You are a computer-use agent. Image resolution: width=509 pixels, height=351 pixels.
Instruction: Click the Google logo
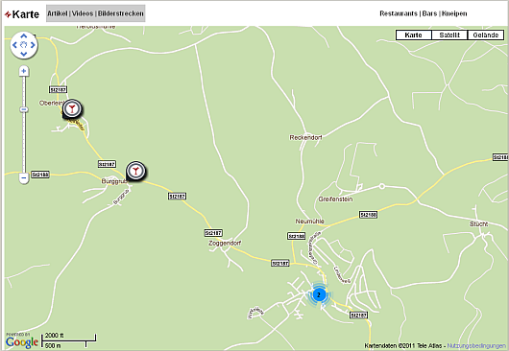click(x=22, y=341)
